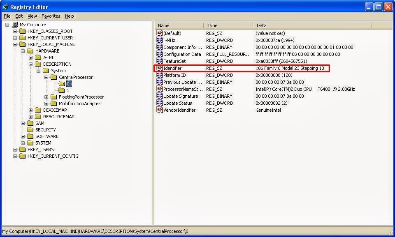395x237 pixels.
Task: Expand the FloatingPointProcessor key
Action: point(46,97)
